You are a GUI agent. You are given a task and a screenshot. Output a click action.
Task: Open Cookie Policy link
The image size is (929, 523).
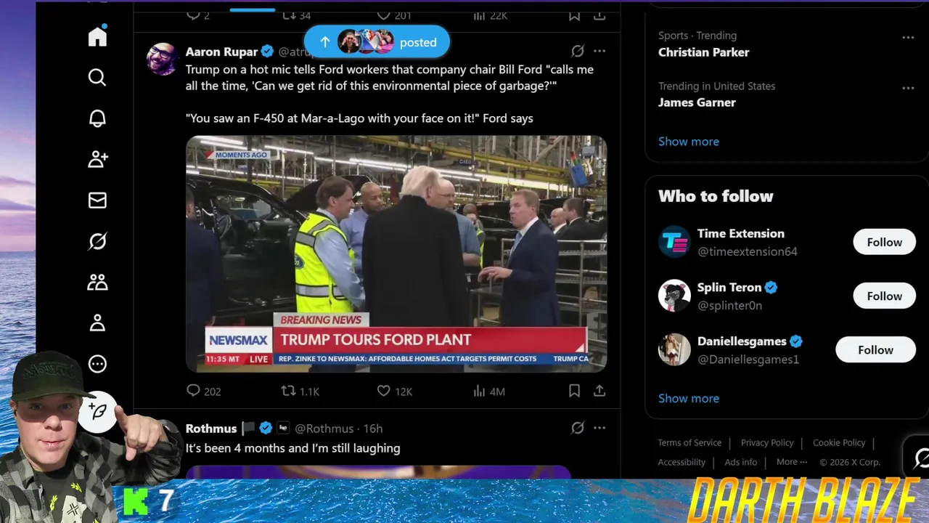839,442
